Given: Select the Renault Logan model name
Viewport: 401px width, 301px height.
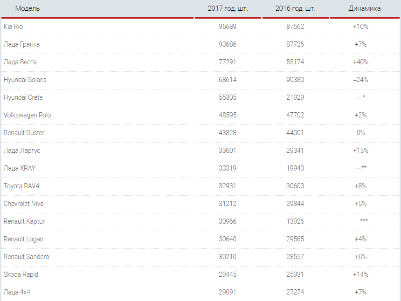Looking at the screenshot, I should [23, 239].
